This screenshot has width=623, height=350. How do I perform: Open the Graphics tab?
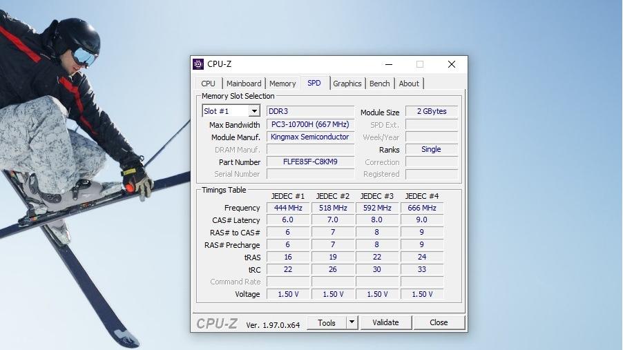pyautogui.click(x=347, y=84)
